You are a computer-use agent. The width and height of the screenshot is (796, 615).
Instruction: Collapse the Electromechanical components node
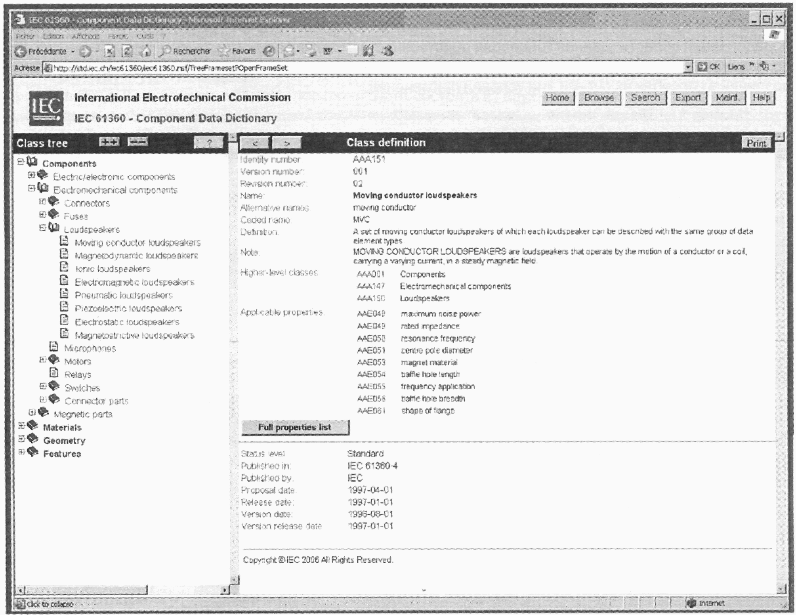point(31,188)
